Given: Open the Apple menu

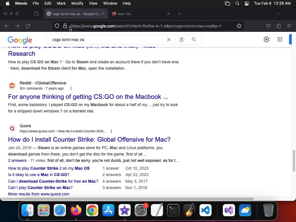Looking at the screenshot, I should (x=8, y=3).
